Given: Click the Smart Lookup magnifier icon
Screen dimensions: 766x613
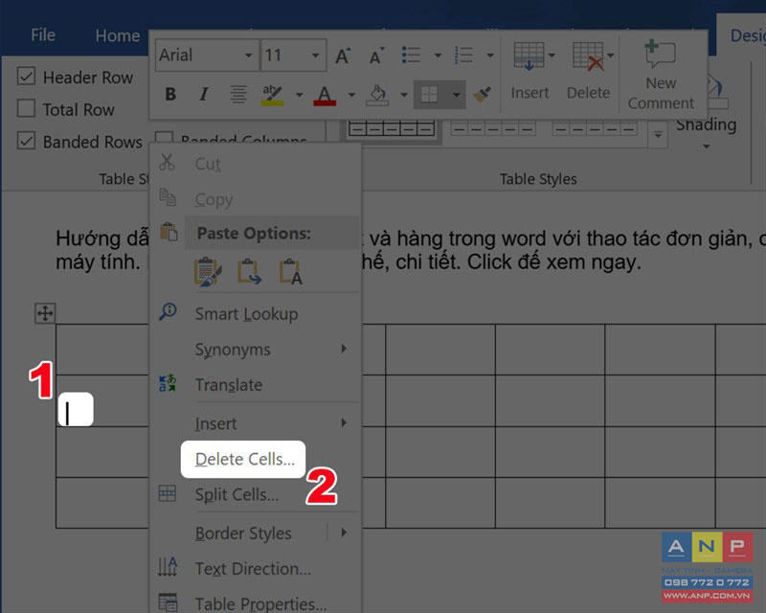Looking at the screenshot, I should 169,312.
